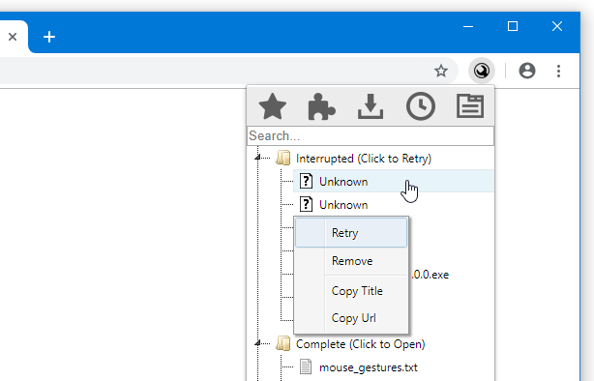Collapse the Interrupted (Click to Retry) group

pyautogui.click(x=257, y=158)
